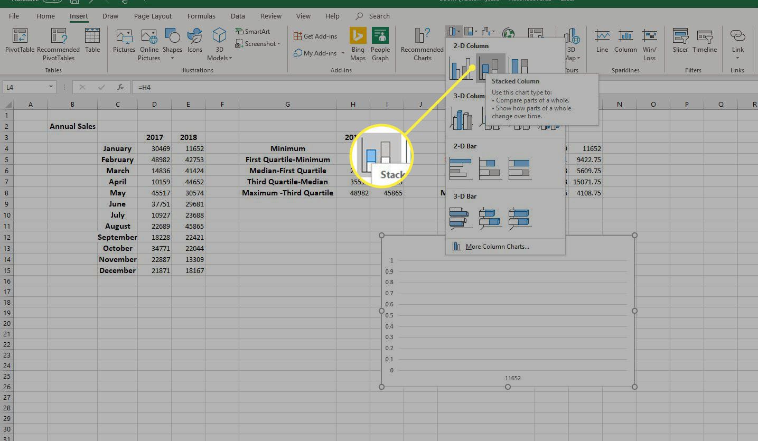Insert a Table from the ribbon

point(92,41)
